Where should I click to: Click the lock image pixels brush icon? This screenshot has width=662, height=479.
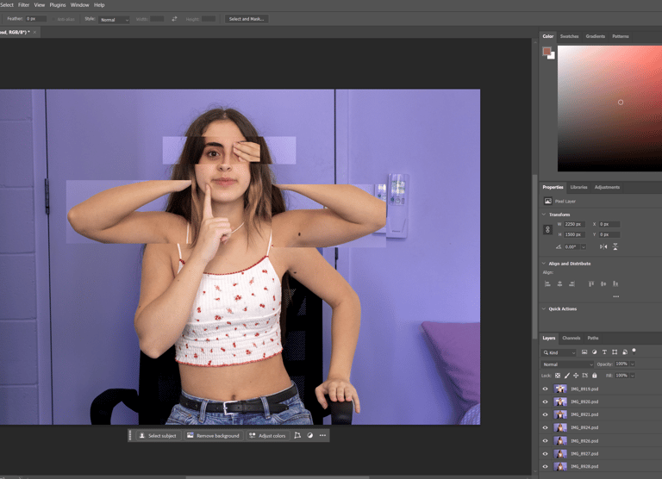pos(566,376)
